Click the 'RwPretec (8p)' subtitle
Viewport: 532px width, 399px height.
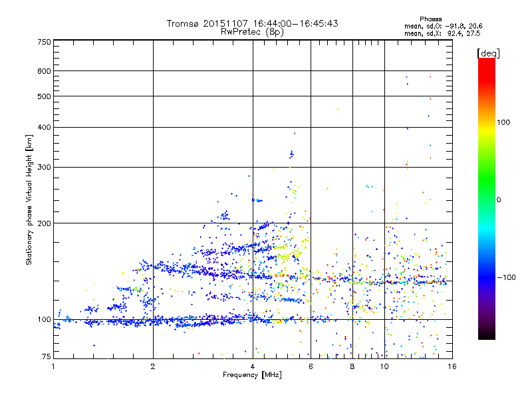(x=252, y=32)
